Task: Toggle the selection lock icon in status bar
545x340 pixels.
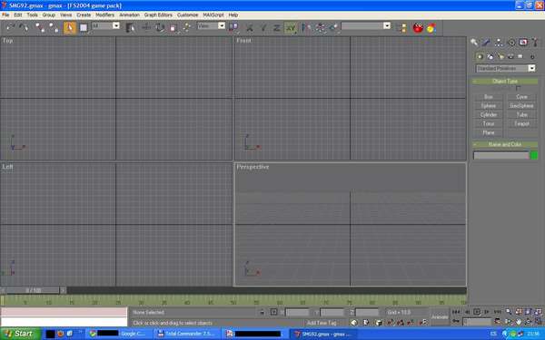Action: tap(263, 312)
